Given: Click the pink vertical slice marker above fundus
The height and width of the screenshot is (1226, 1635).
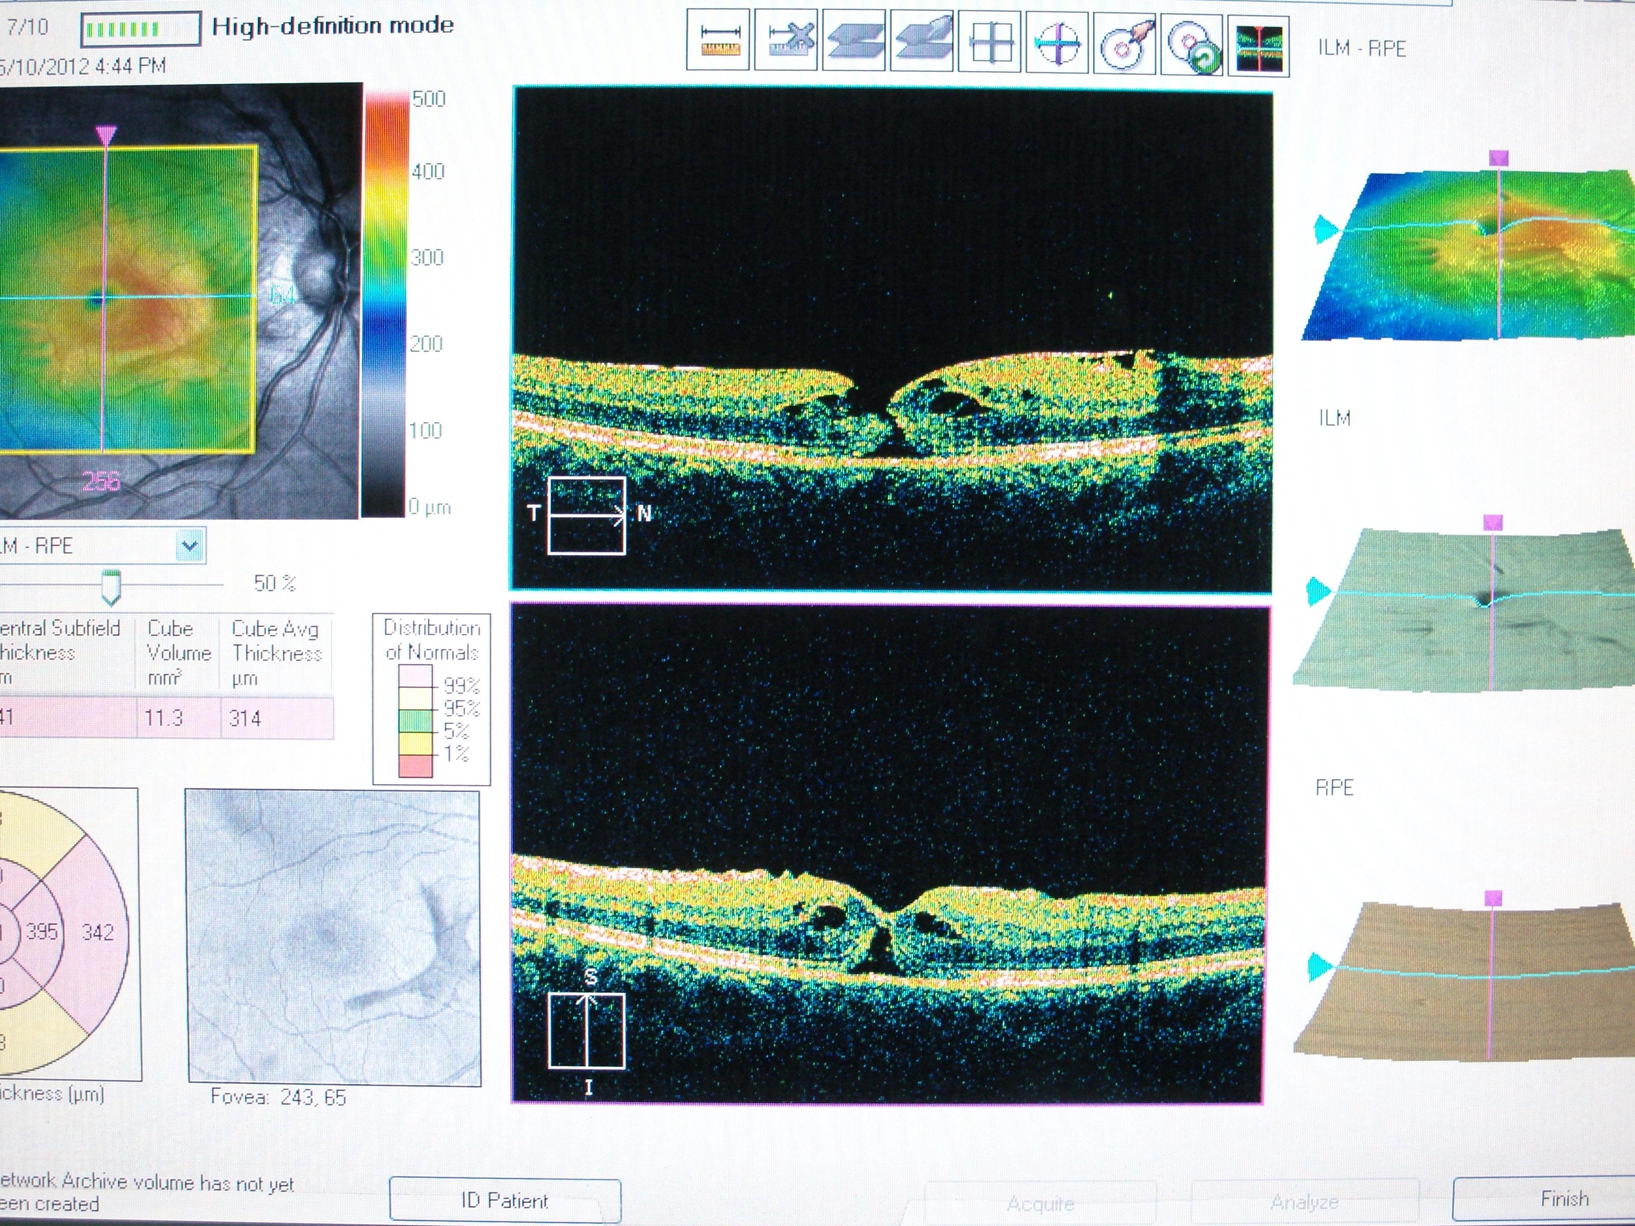Looking at the screenshot, I should (x=106, y=135).
